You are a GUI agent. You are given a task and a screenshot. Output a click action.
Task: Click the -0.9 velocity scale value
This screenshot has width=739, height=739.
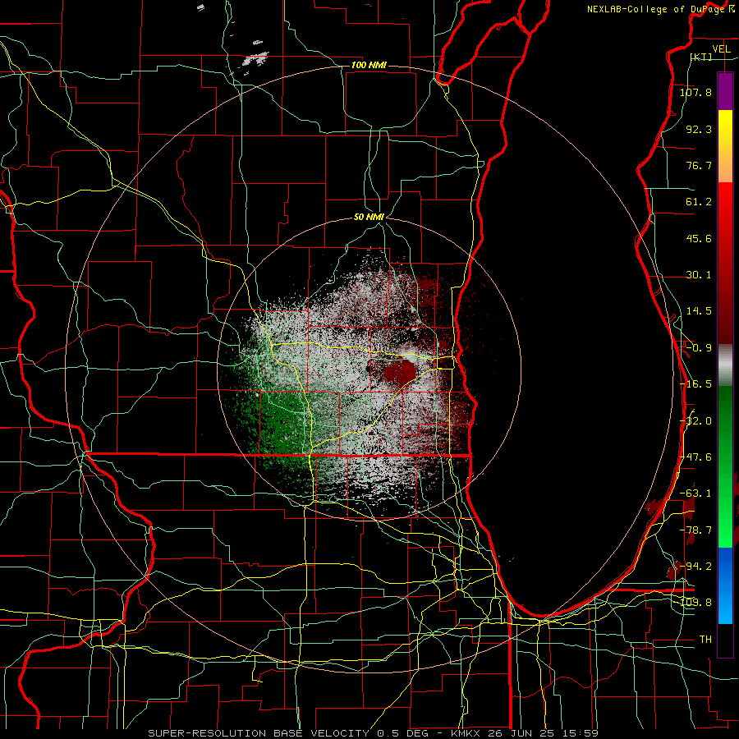click(x=699, y=348)
